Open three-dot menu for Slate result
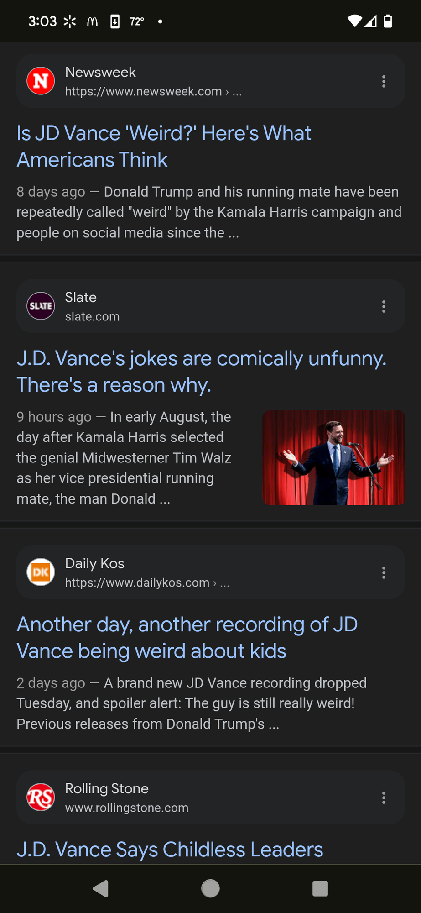This screenshot has width=421, height=913. pyautogui.click(x=384, y=306)
